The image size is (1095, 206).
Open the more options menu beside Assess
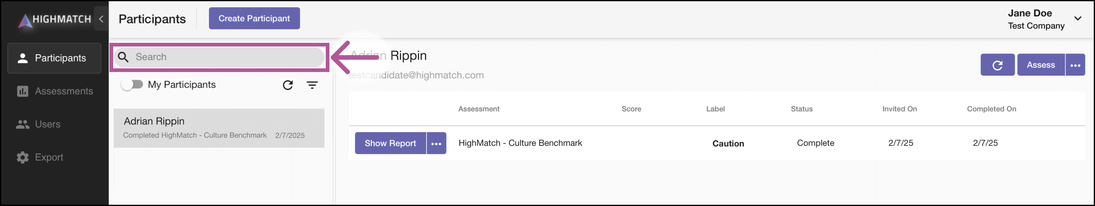pyautogui.click(x=1075, y=65)
